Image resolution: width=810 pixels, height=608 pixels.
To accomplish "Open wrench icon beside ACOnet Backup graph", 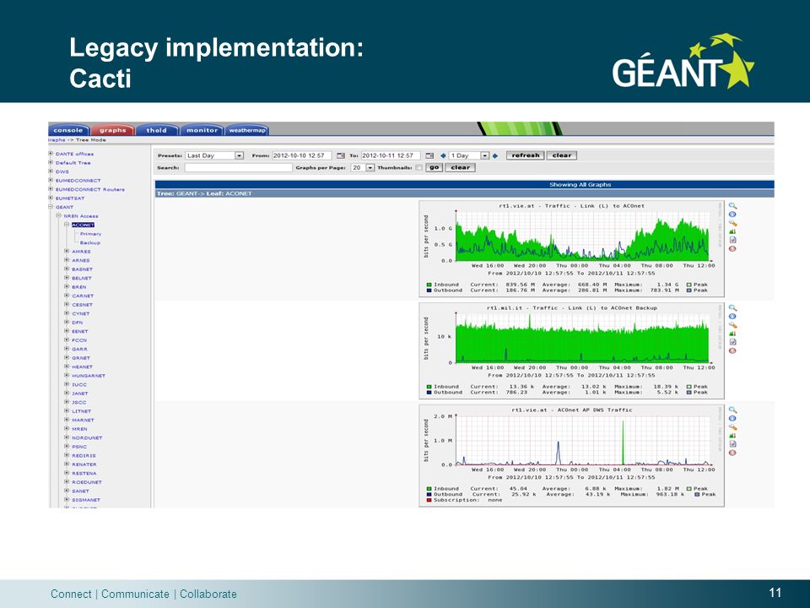I will (x=732, y=325).
